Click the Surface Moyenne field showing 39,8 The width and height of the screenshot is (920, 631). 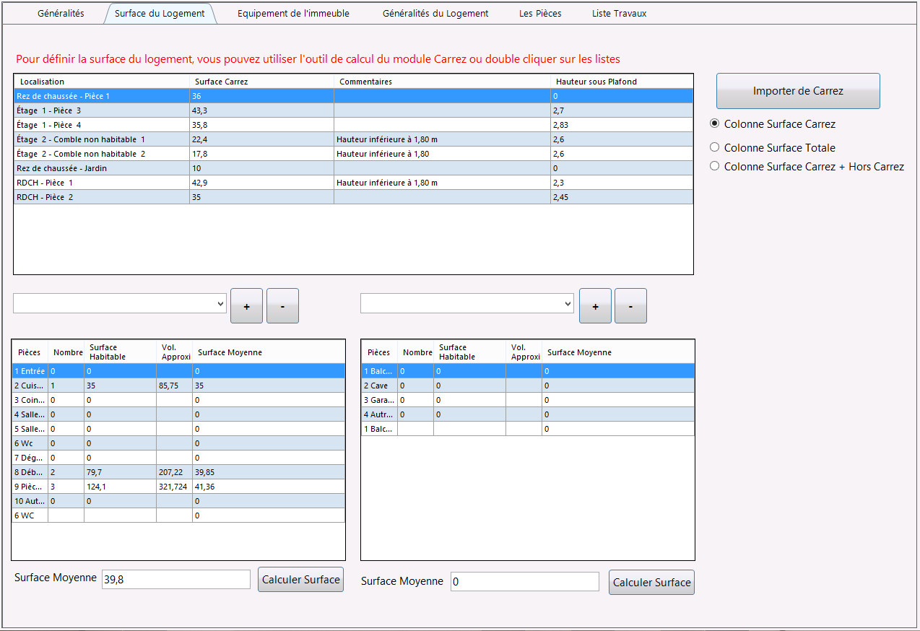176,579
